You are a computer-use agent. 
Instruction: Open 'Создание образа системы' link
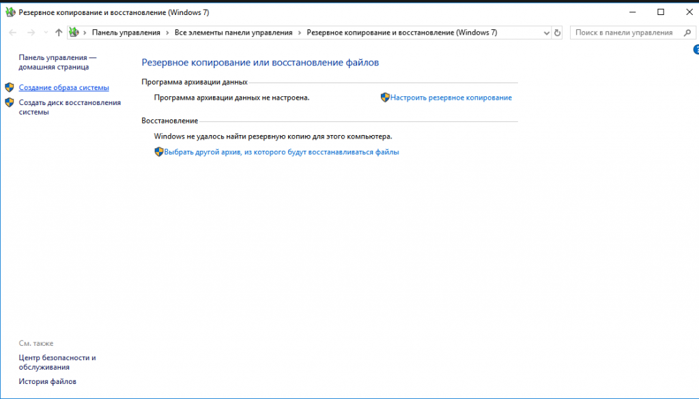63,88
